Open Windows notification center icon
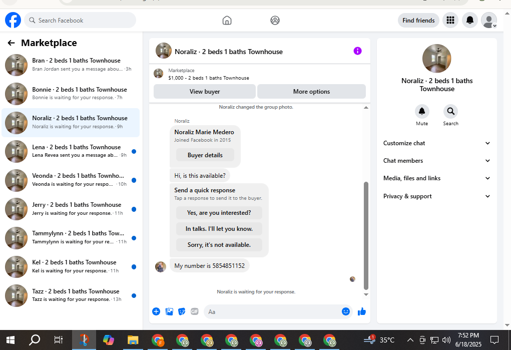 click(494, 340)
